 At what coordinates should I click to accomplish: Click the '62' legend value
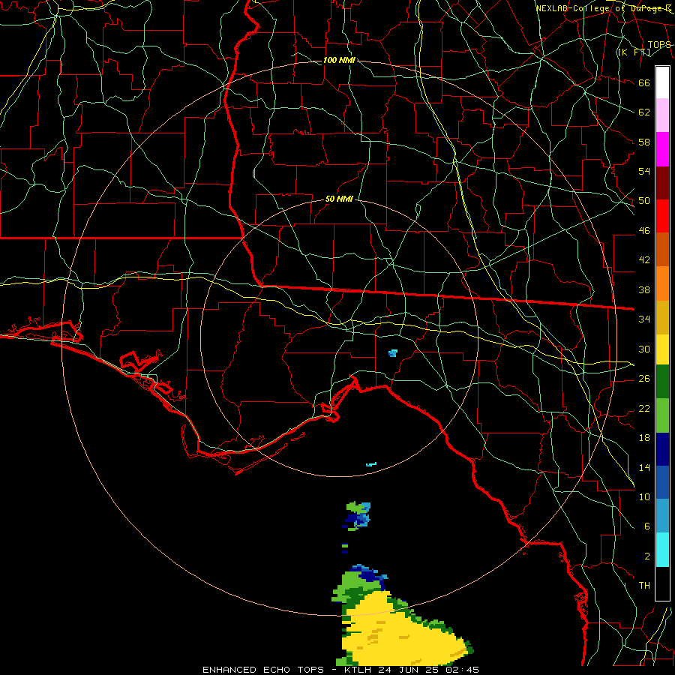[644, 112]
